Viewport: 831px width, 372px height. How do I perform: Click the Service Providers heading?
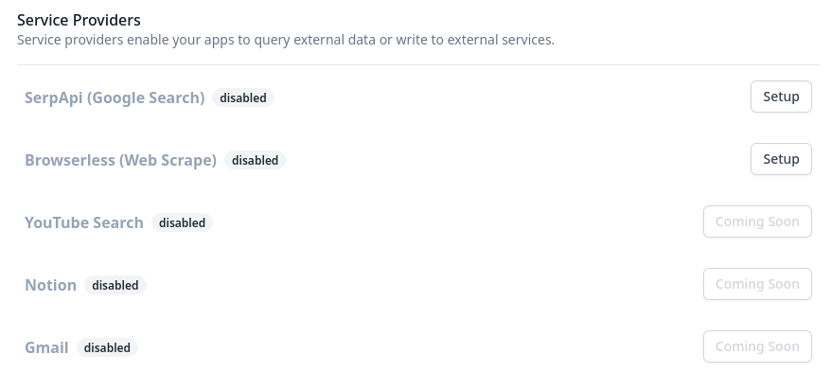(79, 20)
